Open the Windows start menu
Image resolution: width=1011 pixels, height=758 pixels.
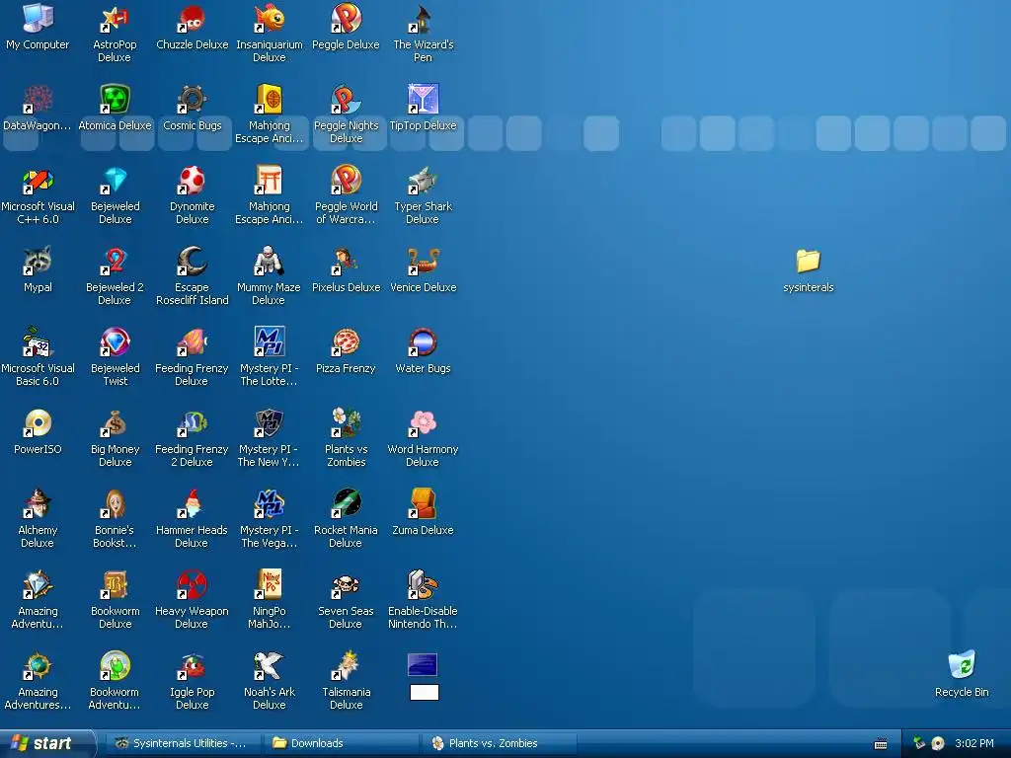(x=46, y=743)
